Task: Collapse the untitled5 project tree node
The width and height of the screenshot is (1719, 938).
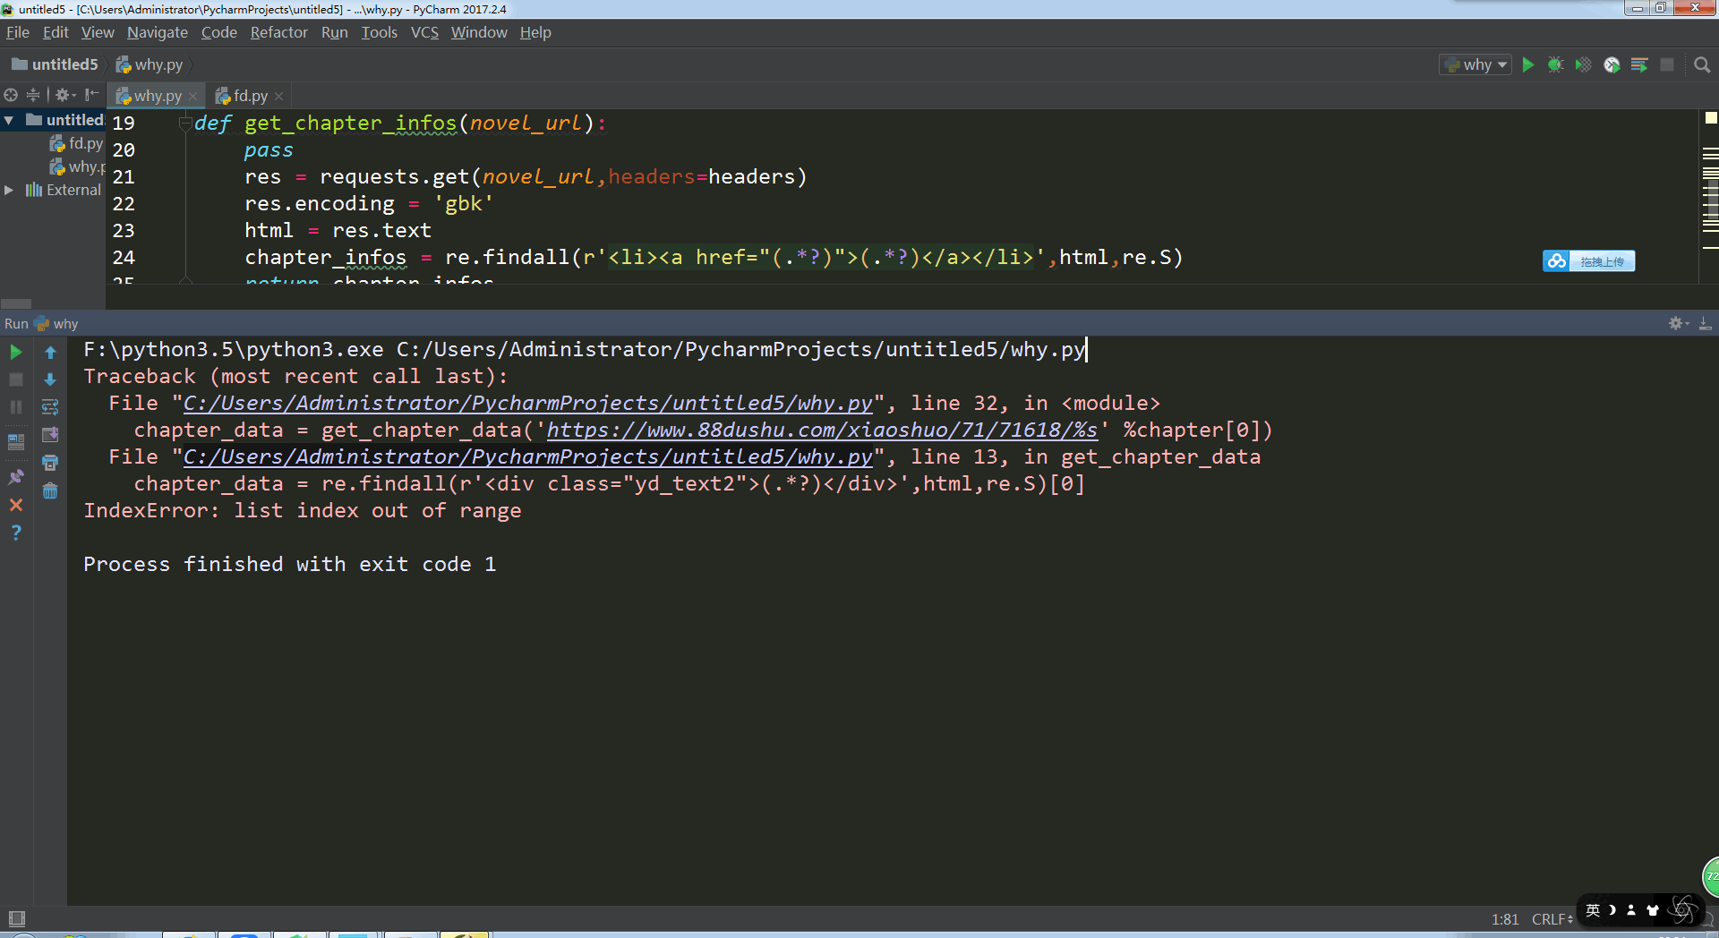Action: pyautogui.click(x=9, y=120)
